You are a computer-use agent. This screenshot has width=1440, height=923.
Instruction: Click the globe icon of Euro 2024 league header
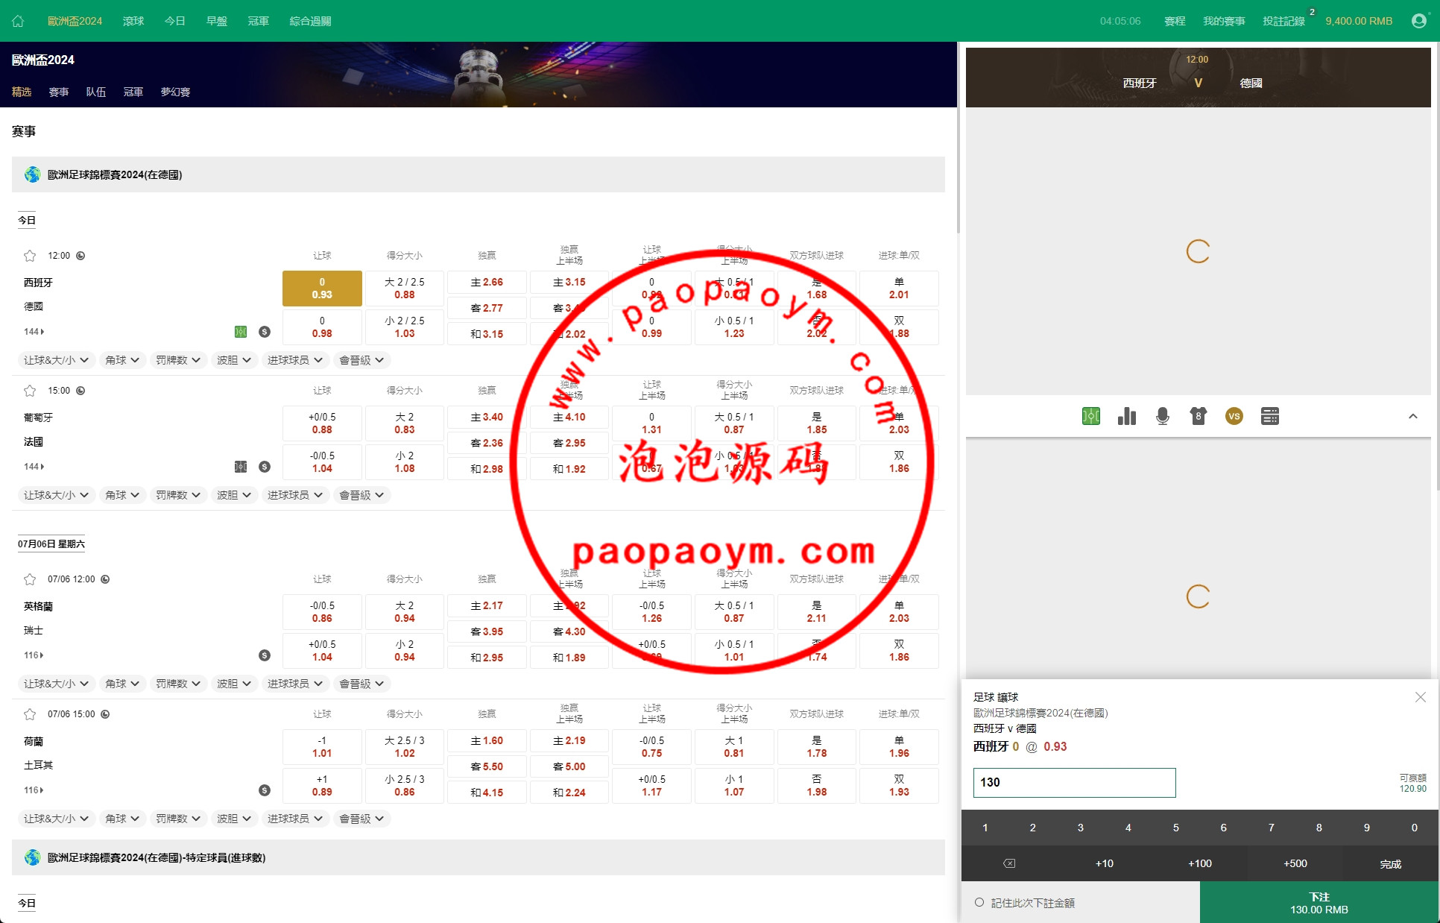(32, 174)
